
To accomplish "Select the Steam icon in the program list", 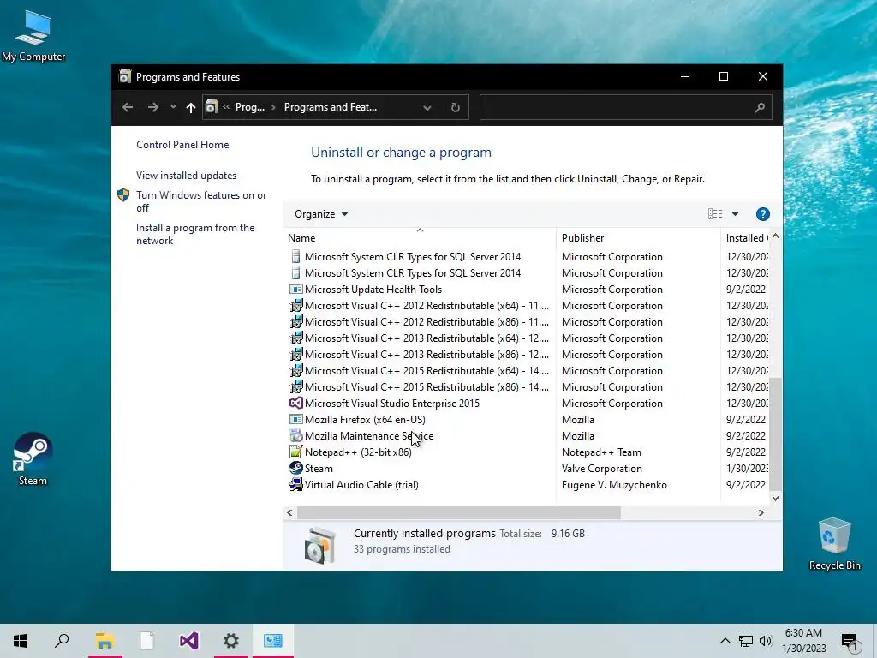I will (x=295, y=468).
